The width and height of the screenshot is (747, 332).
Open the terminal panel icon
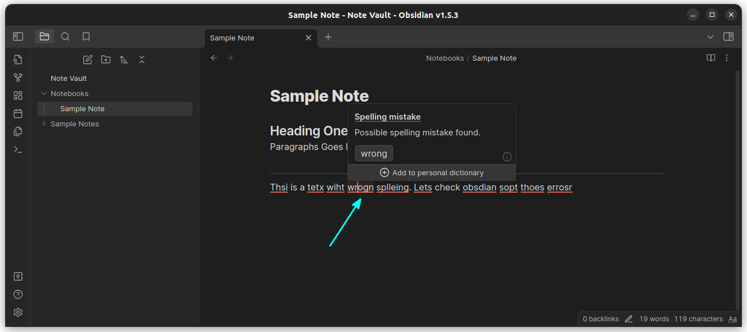(x=17, y=149)
